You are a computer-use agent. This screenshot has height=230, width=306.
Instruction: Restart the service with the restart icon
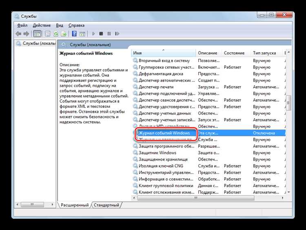point(117,33)
